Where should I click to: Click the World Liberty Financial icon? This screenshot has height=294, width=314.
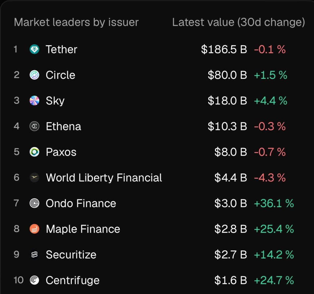coord(34,178)
